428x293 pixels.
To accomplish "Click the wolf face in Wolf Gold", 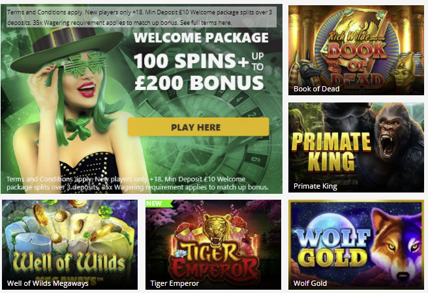I will point(396,246).
